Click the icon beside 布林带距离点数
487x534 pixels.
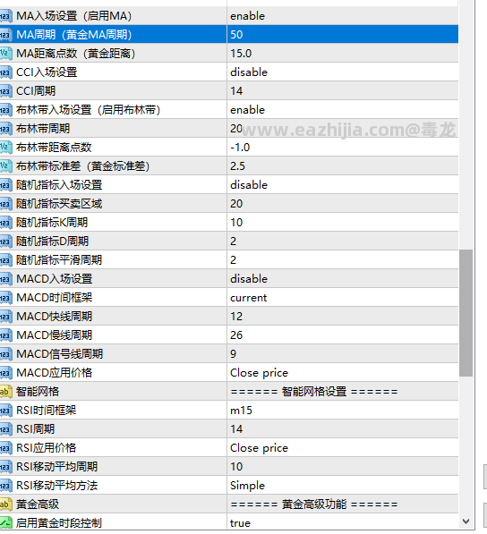[x=5, y=148]
